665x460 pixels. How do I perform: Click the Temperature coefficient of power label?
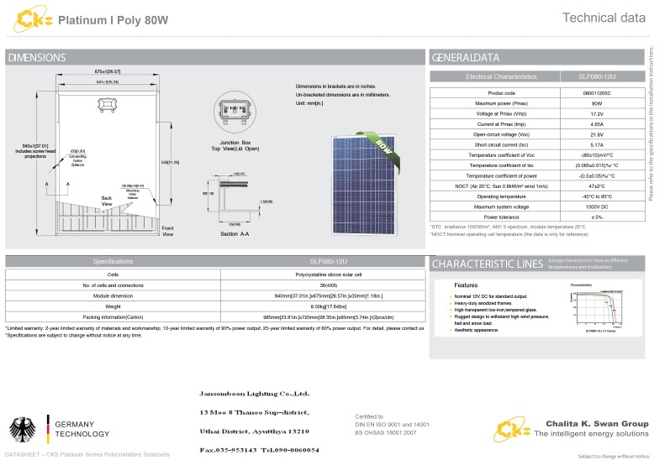click(501, 176)
